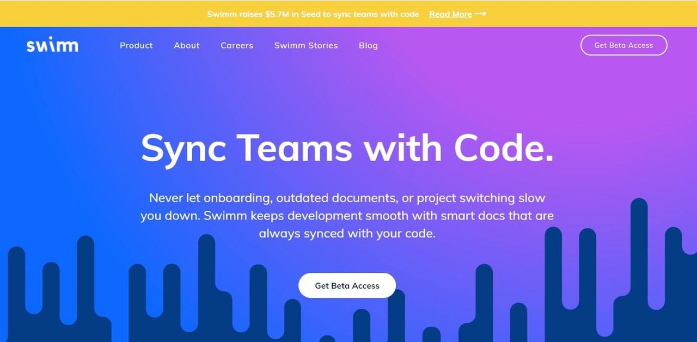Viewport: 697px width, 342px height.
Task: Click the arrow icon next to Read More
Action: pos(480,14)
